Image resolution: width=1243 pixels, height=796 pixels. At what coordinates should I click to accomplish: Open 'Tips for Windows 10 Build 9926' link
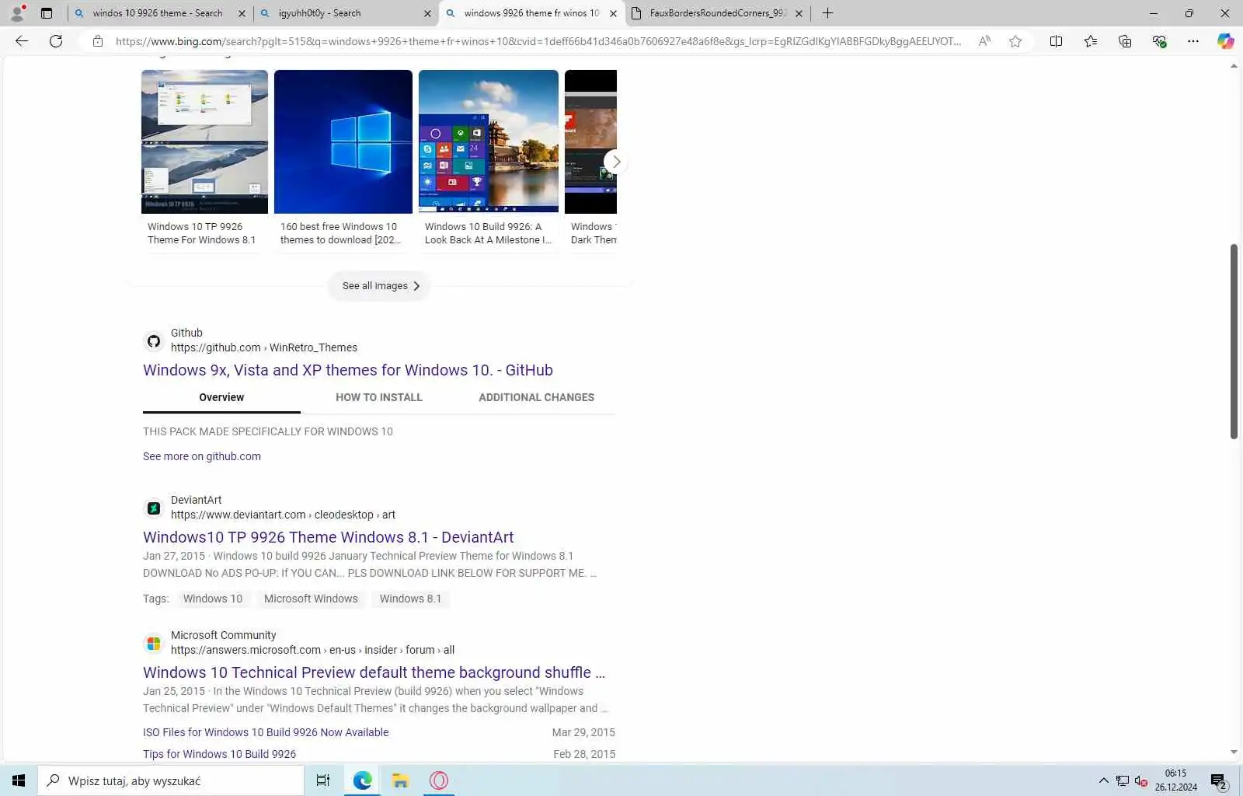tap(219, 754)
